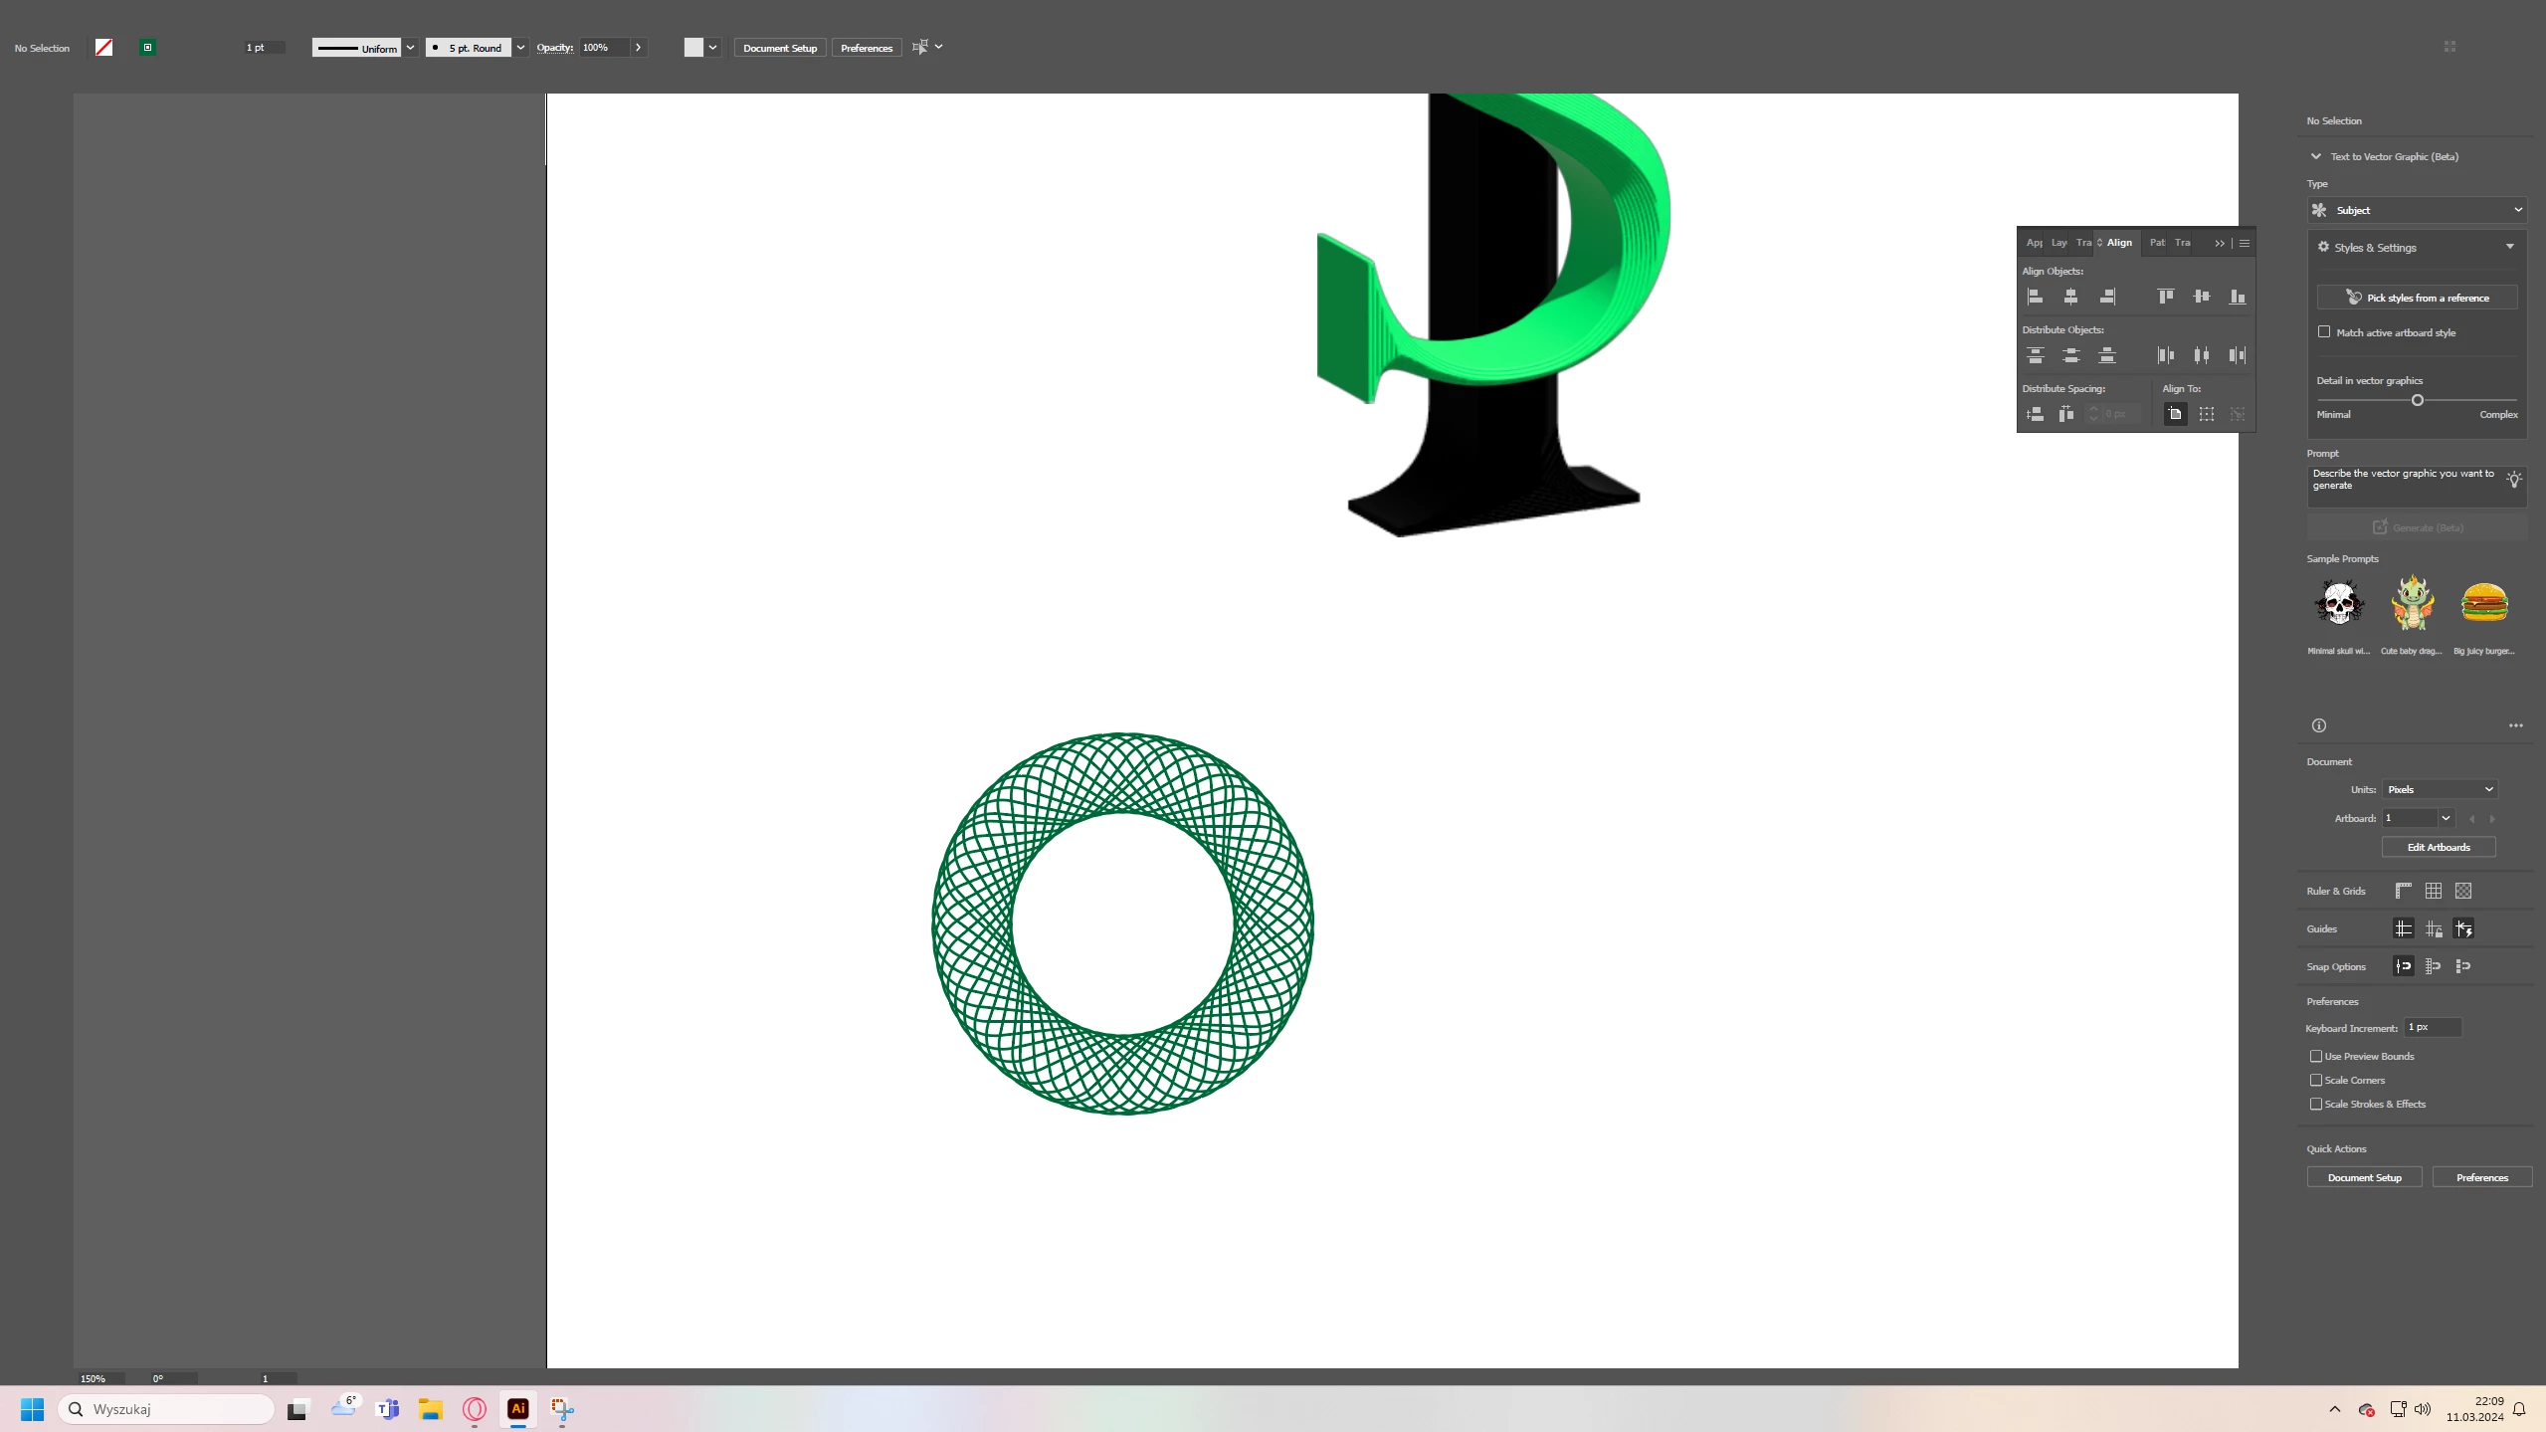Screen dimensions: 2546x1432
Task: Collapse Text to Vector Graphic section
Action: click(x=2316, y=156)
